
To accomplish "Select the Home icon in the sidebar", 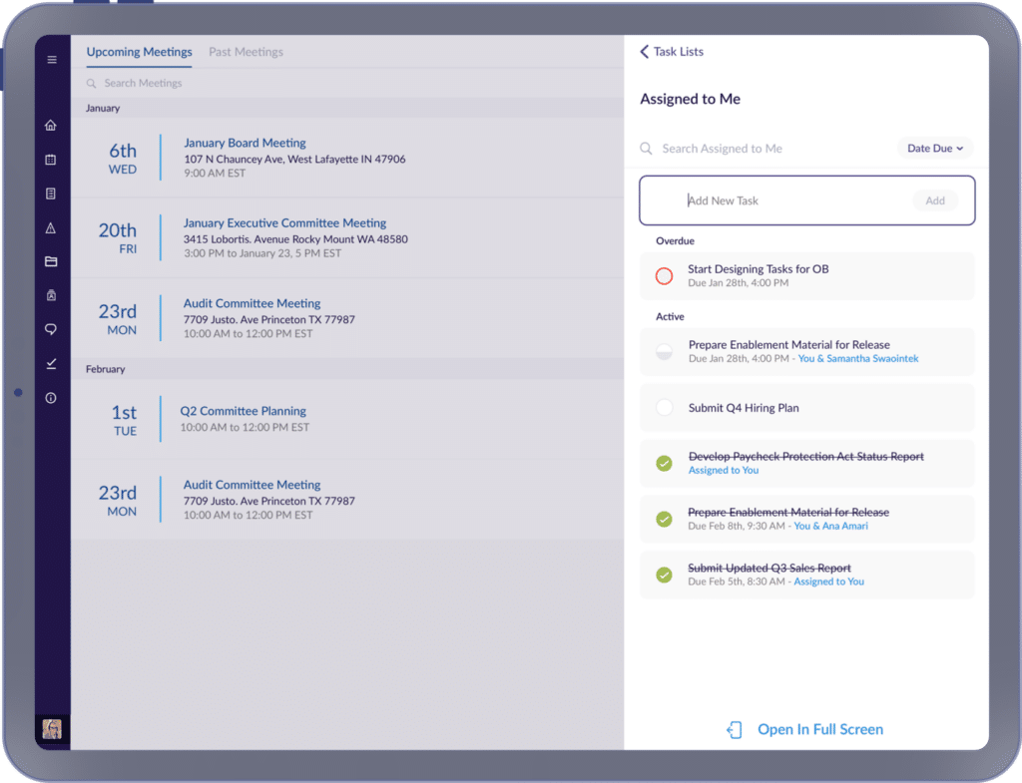I will [52, 125].
